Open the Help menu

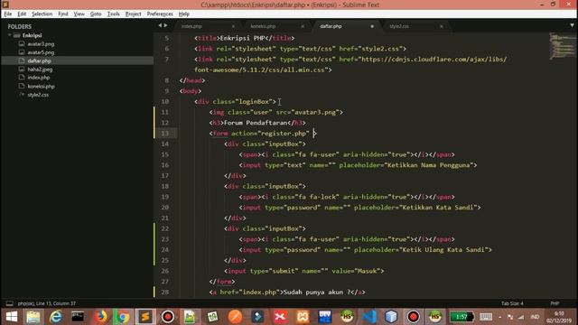point(184,14)
